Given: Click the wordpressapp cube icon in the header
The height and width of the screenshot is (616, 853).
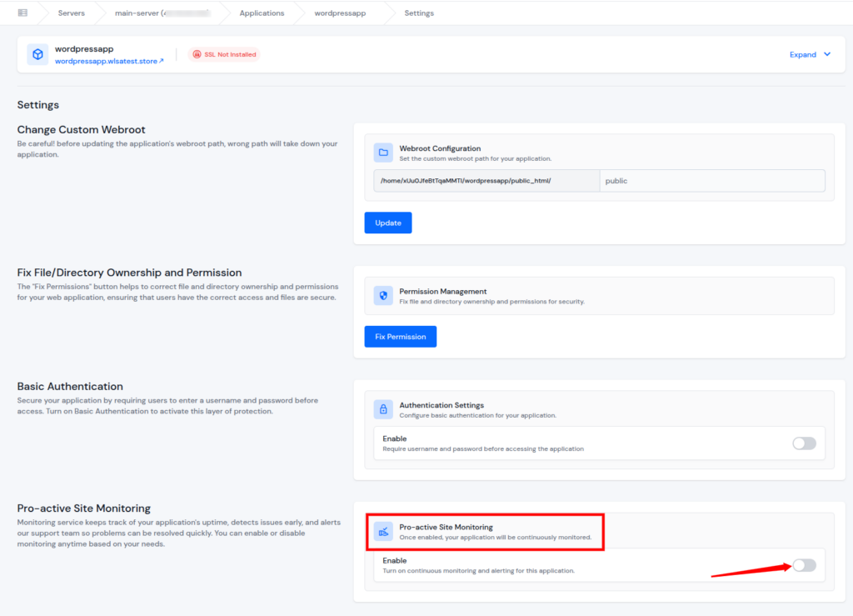Looking at the screenshot, I should (x=37, y=54).
